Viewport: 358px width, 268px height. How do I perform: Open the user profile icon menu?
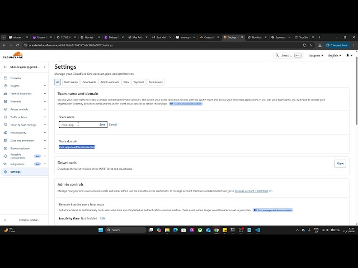[x=349, y=55]
